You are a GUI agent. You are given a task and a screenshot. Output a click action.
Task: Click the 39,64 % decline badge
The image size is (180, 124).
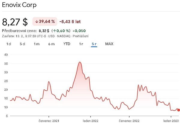[45, 22]
